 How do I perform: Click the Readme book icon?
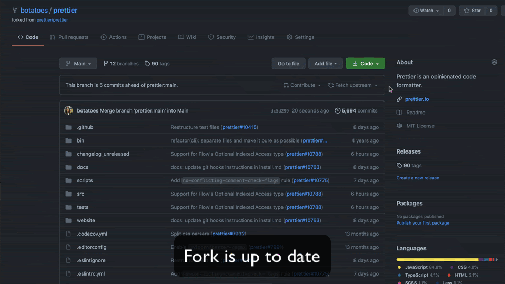399,113
